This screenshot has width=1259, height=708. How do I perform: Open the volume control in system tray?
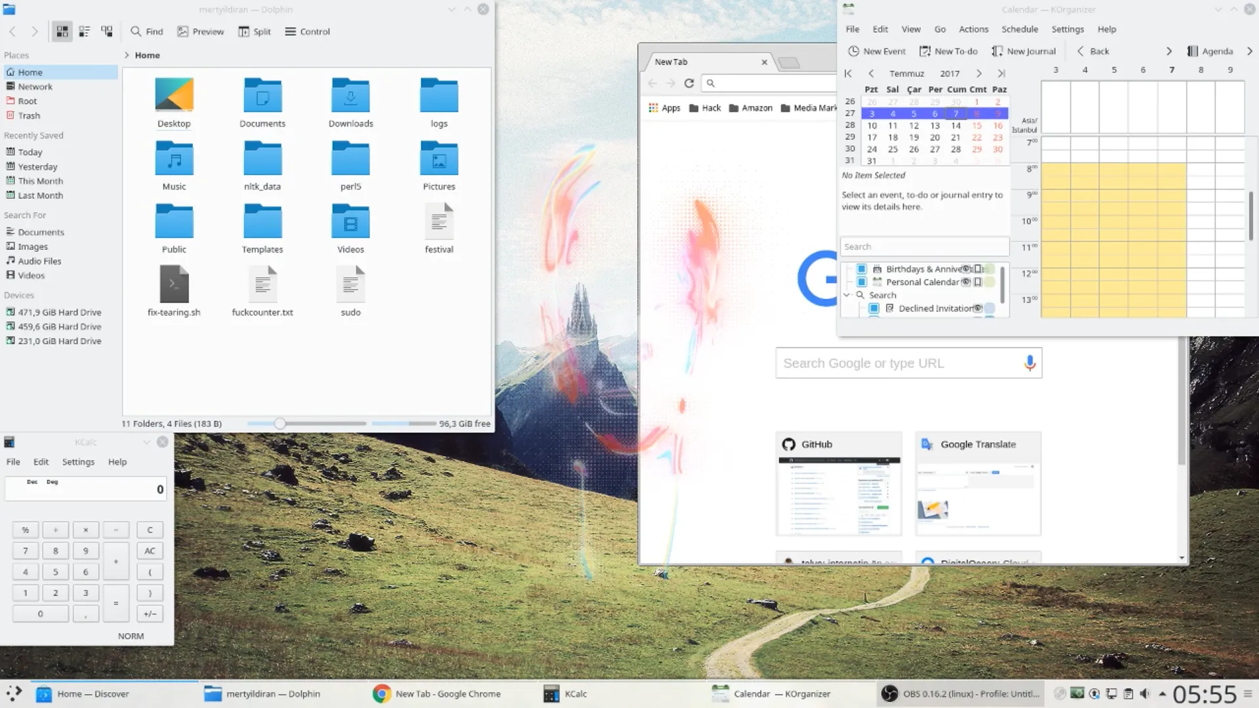[x=1145, y=693]
